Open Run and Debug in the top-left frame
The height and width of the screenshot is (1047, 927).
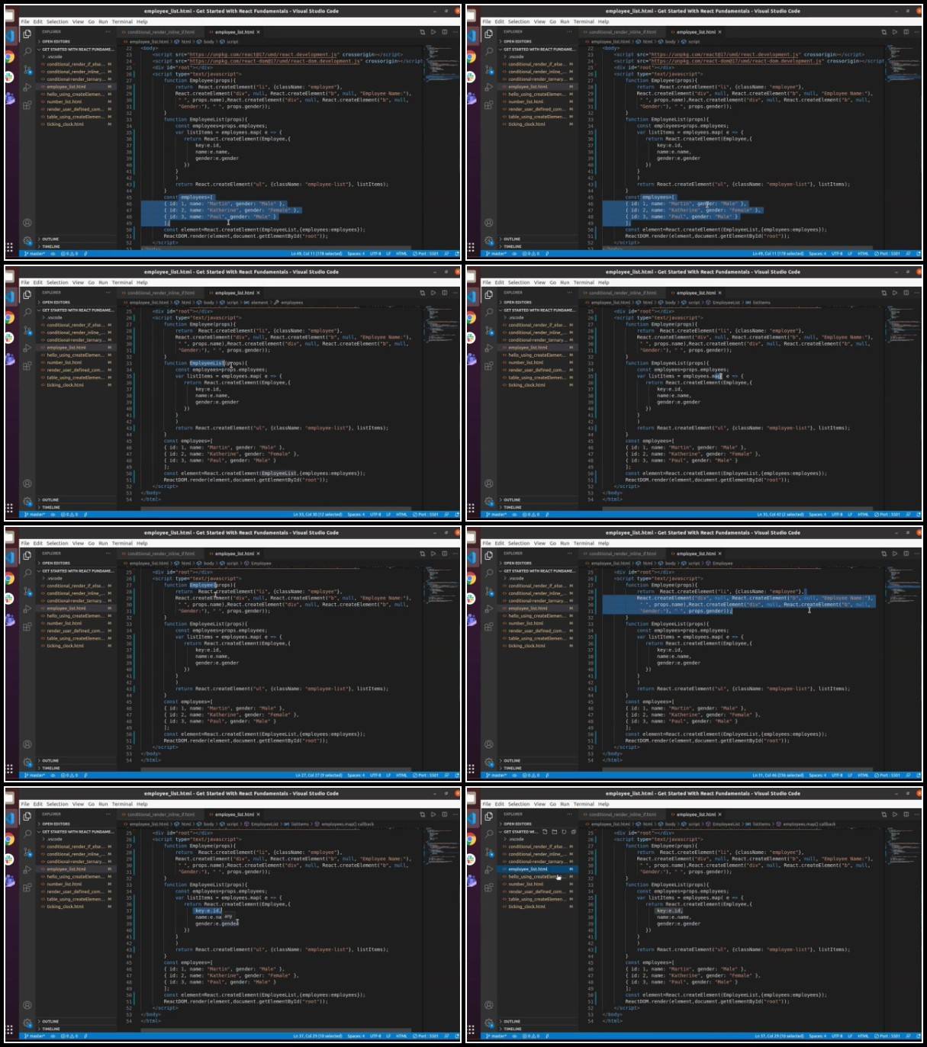(x=27, y=88)
